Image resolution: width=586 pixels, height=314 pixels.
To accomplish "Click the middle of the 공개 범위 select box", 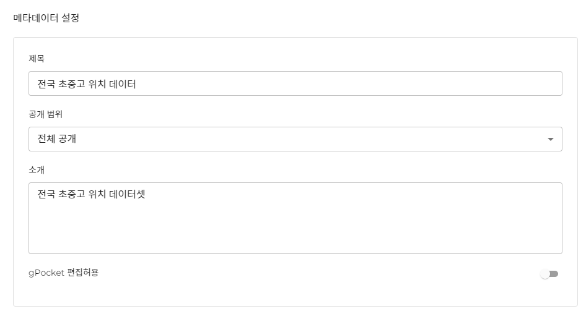I will (295, 139).
